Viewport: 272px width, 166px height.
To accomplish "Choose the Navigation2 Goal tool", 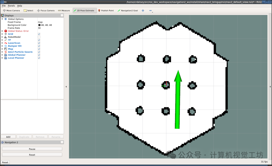I will click(128, 11).
